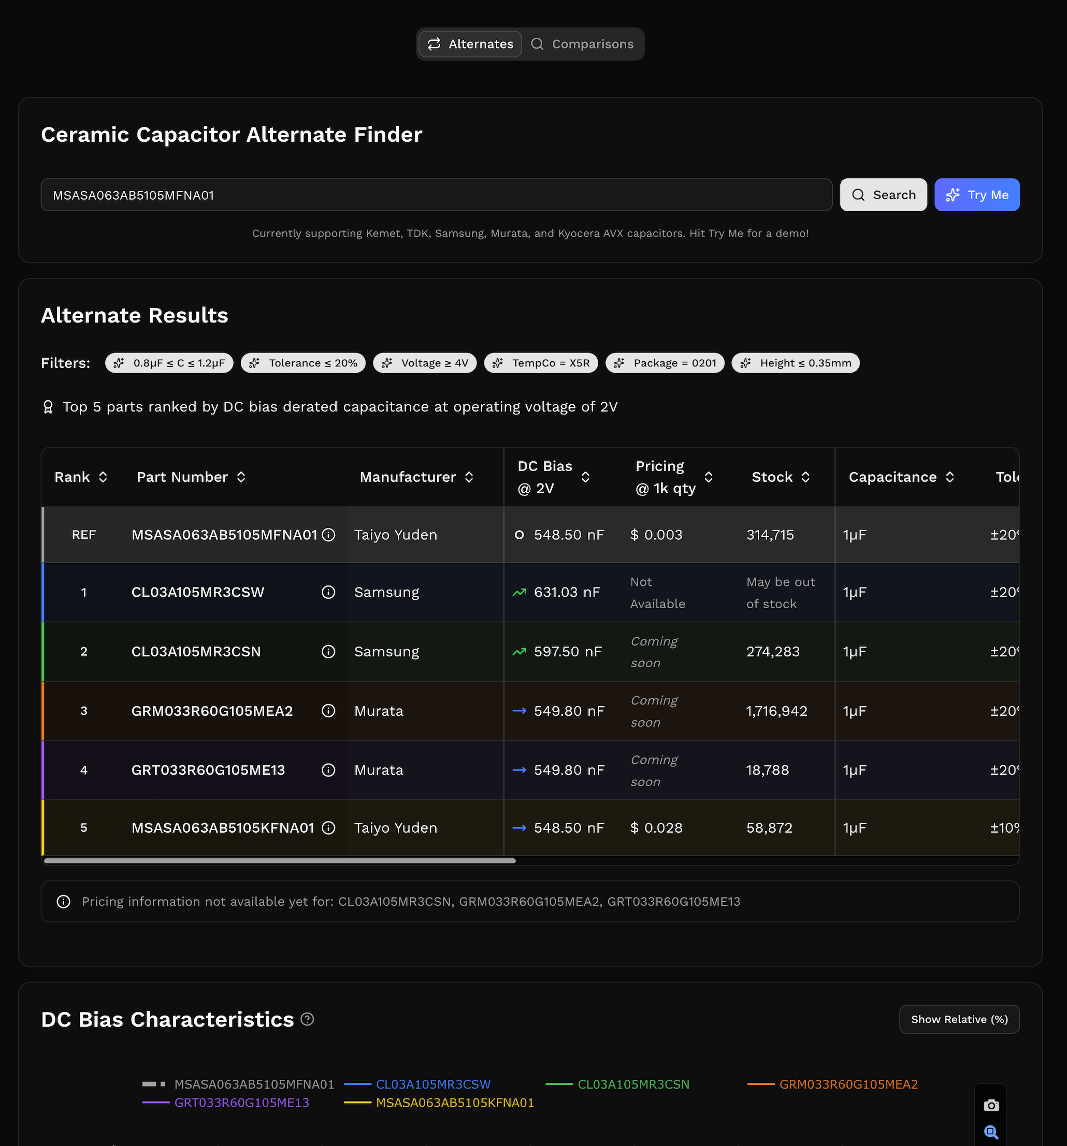Switch to the Comparisons tab
Viewport: 1067px width, 1146px height.
click(583, 44)
